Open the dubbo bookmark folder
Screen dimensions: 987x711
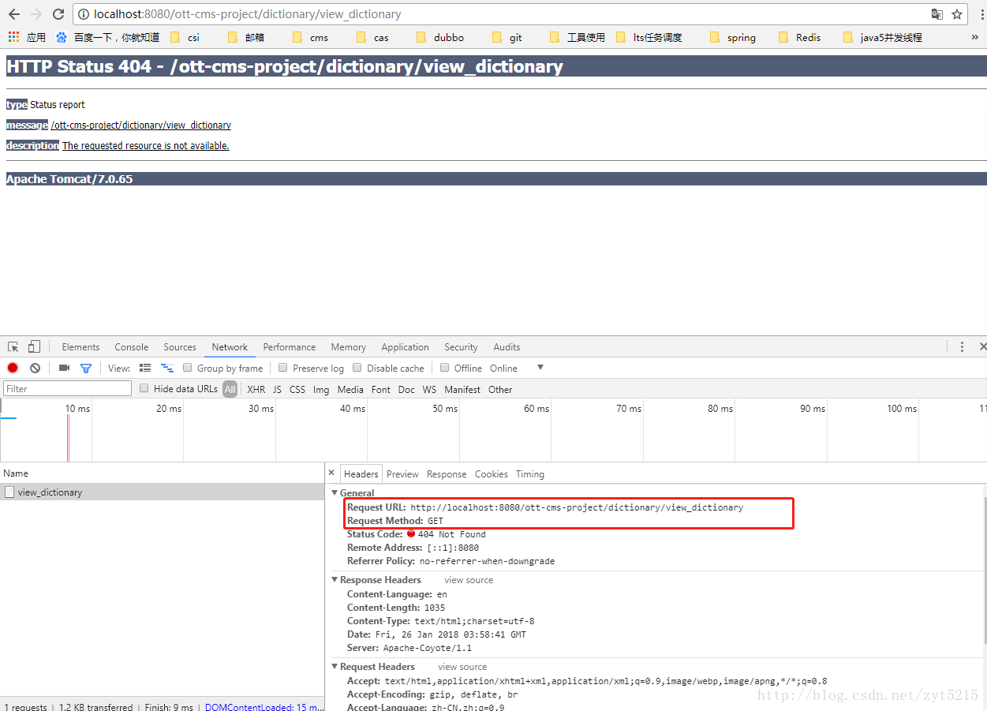pos(439,37)
